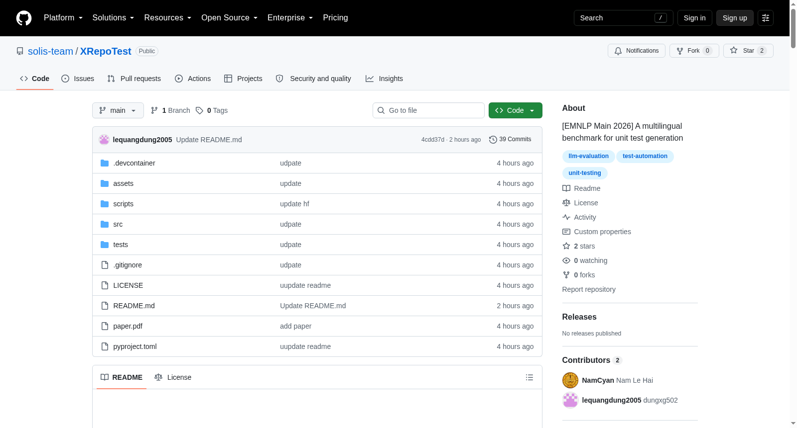Select the .gitignore file icon

coord(105,265)
